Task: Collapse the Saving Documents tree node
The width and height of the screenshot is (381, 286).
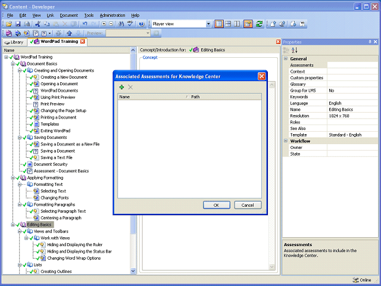Action: (20, 138)
